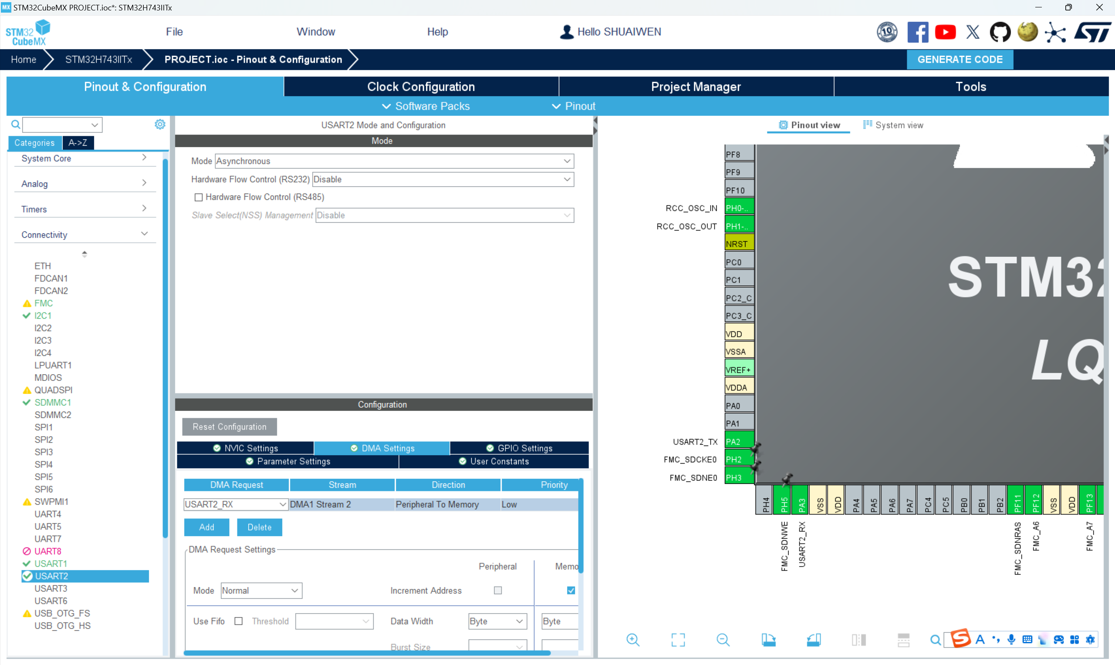Open the ST community network icon
The height and width of the screenshot is (665, 1115).
(x=1055, y=32)
